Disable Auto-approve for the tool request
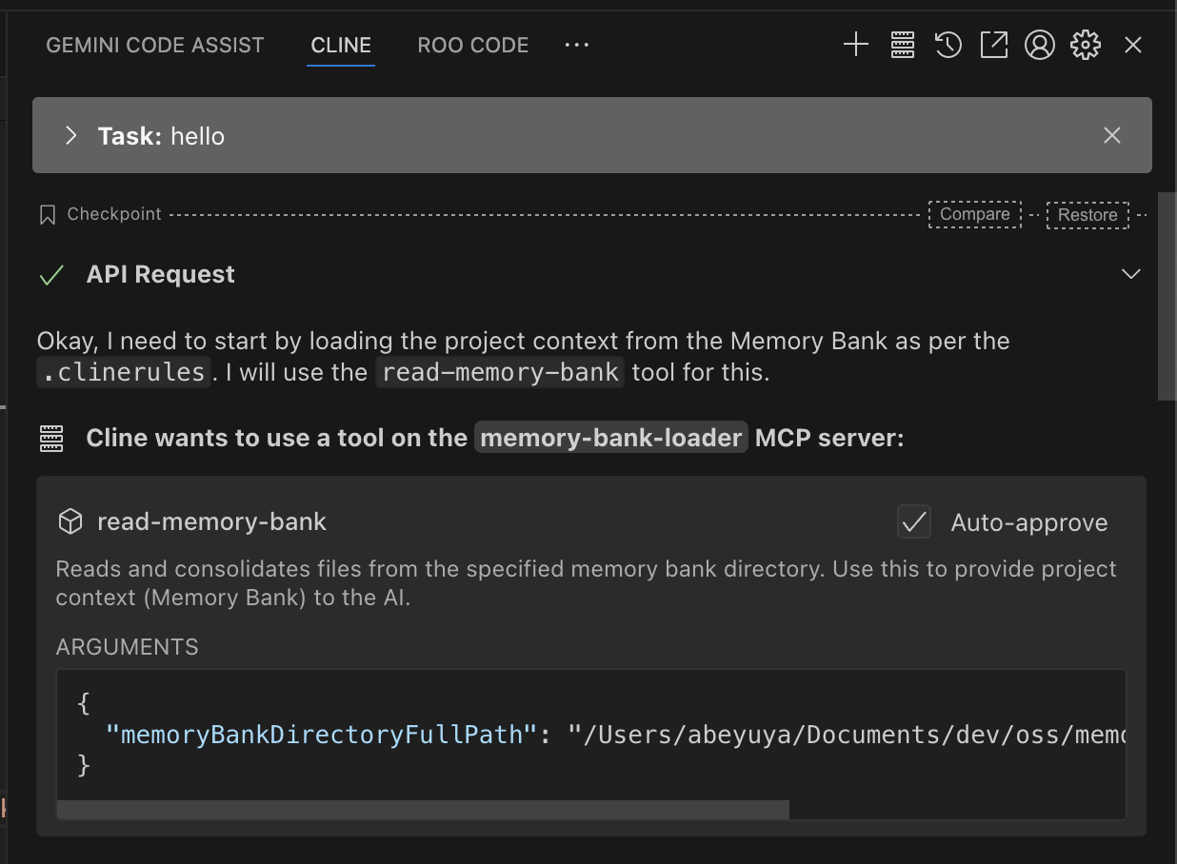Viewport: 1177px width, 864px height. pos(913,521)
